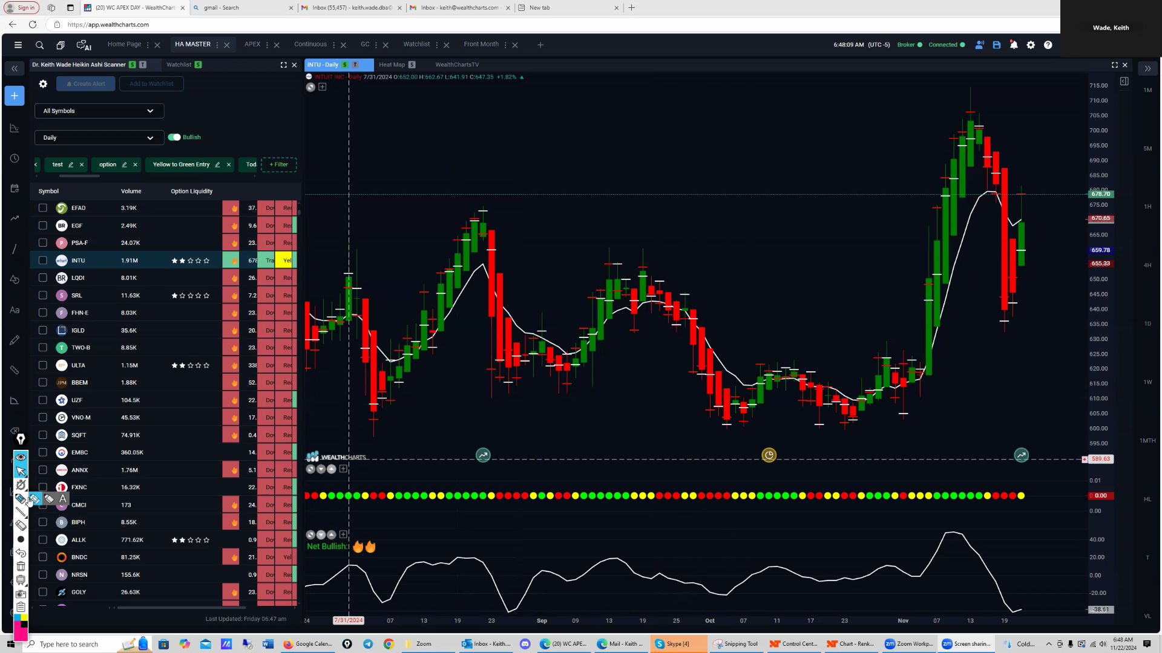Switch to the APEX workspace tab

pos(252,44)
